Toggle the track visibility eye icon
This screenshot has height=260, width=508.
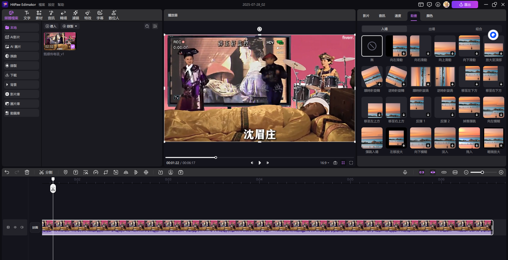[x=15, y=227]
